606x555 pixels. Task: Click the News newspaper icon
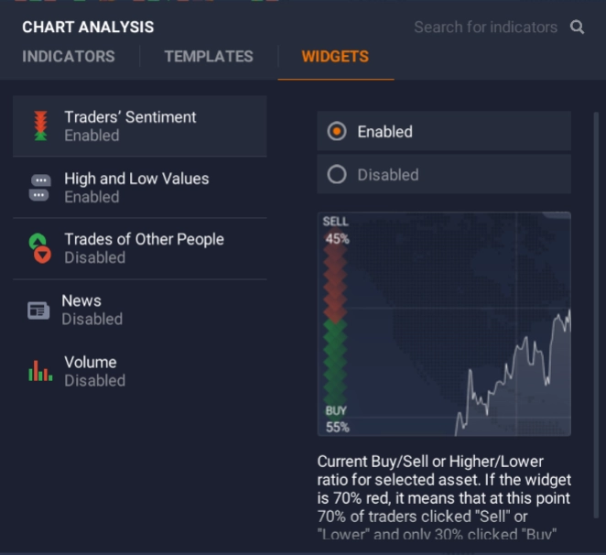[38, 310]
